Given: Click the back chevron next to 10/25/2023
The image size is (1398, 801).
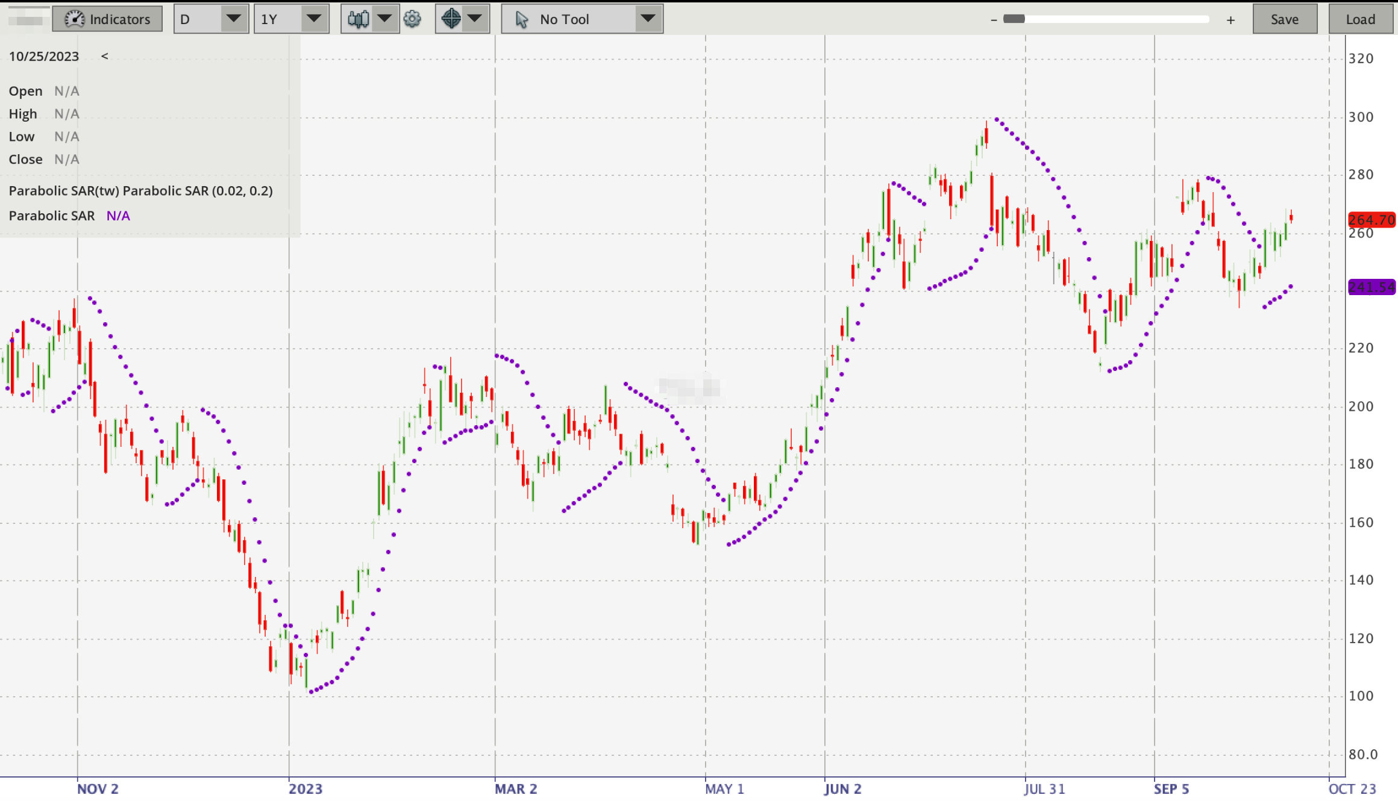Looking at the screenshot, I should tap(105, 56).
